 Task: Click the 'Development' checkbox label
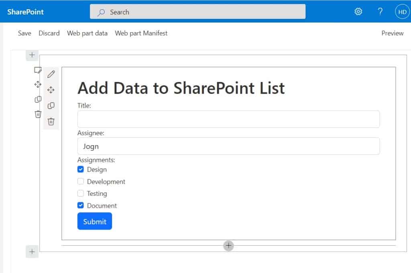pyautogui.click(x=106, y=182)
